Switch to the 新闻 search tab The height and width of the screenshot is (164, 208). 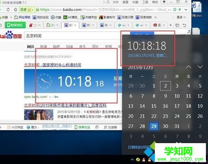tap(44, 47)
